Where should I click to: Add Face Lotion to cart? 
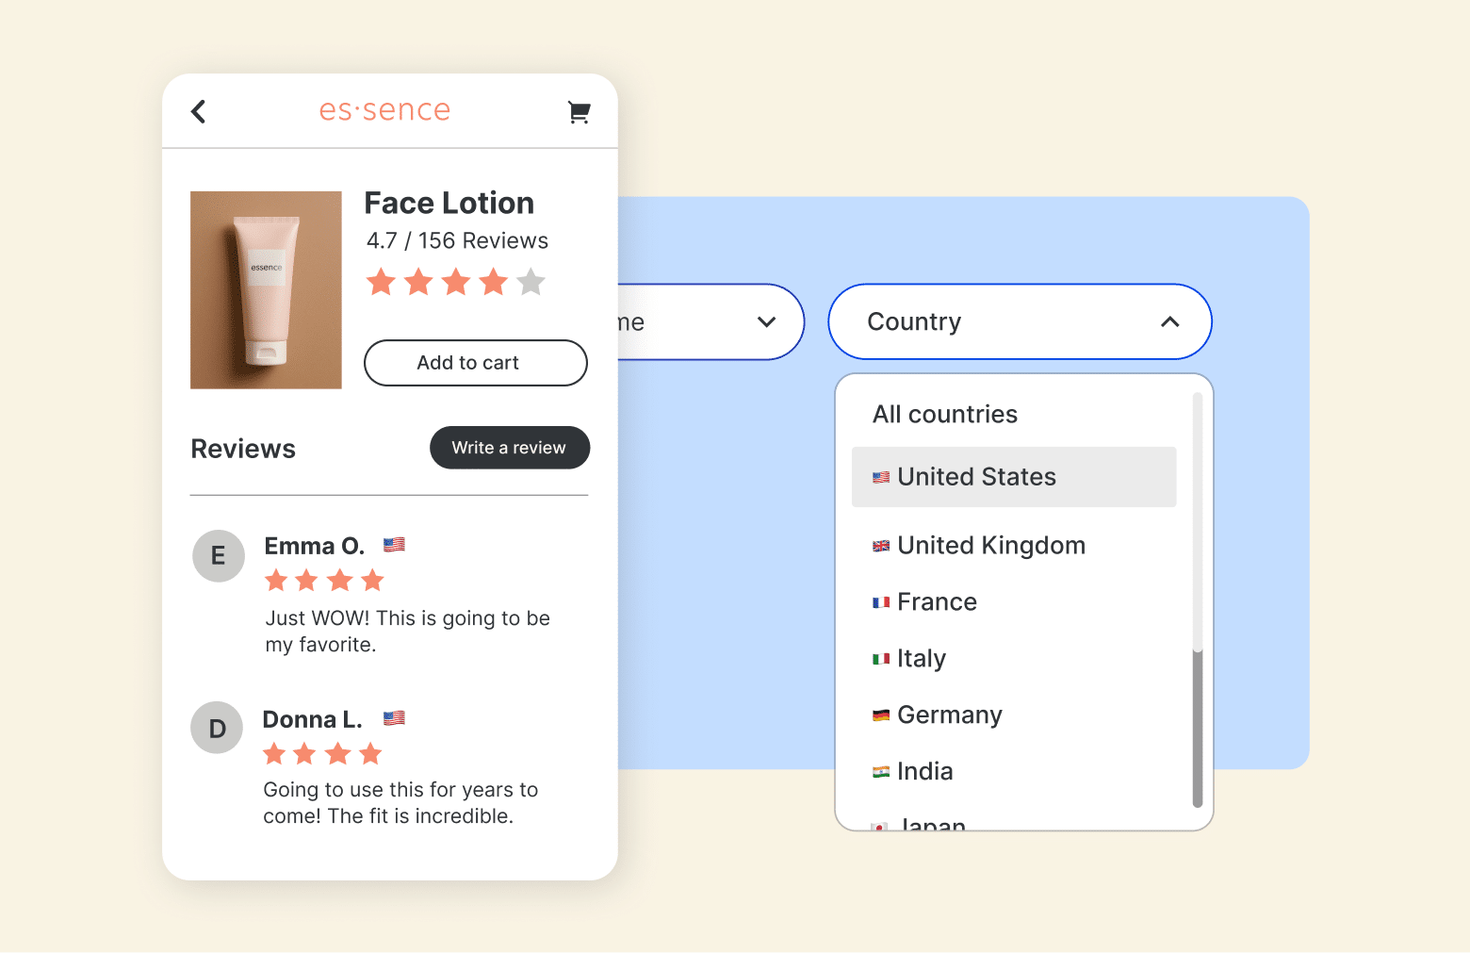476,363
